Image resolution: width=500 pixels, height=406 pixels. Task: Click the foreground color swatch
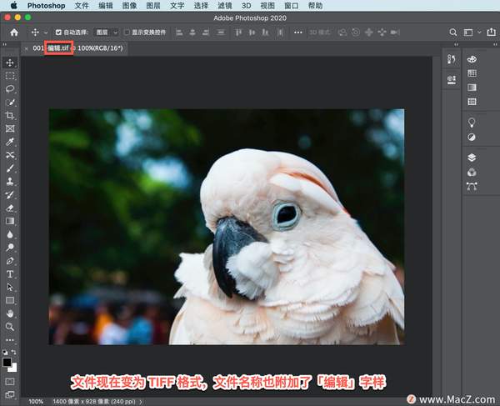tap(7, 362)
